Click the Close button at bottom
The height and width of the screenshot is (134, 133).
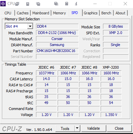pyautogui.click(x=119, y=128)
